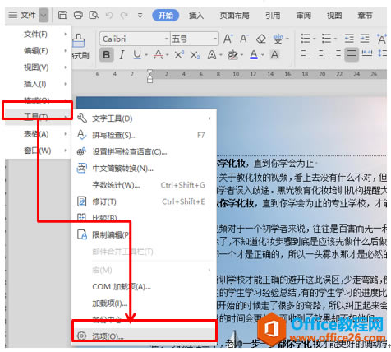Open 选项(O)... at menu bottom
The height and width of the screenshot is (352, 391).
point(144,336)
